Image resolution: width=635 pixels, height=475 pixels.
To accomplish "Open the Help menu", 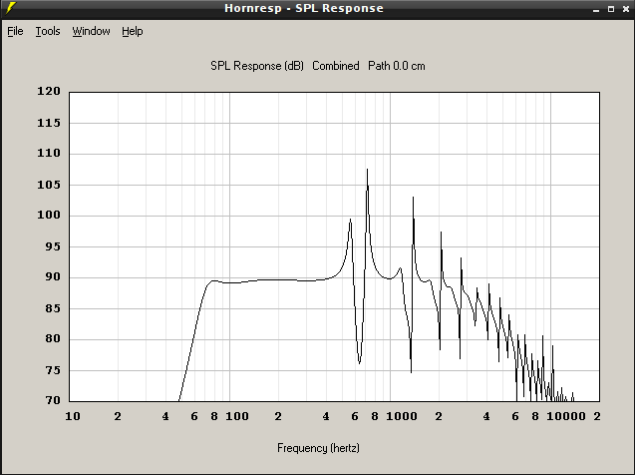I will tap(133, 31).
